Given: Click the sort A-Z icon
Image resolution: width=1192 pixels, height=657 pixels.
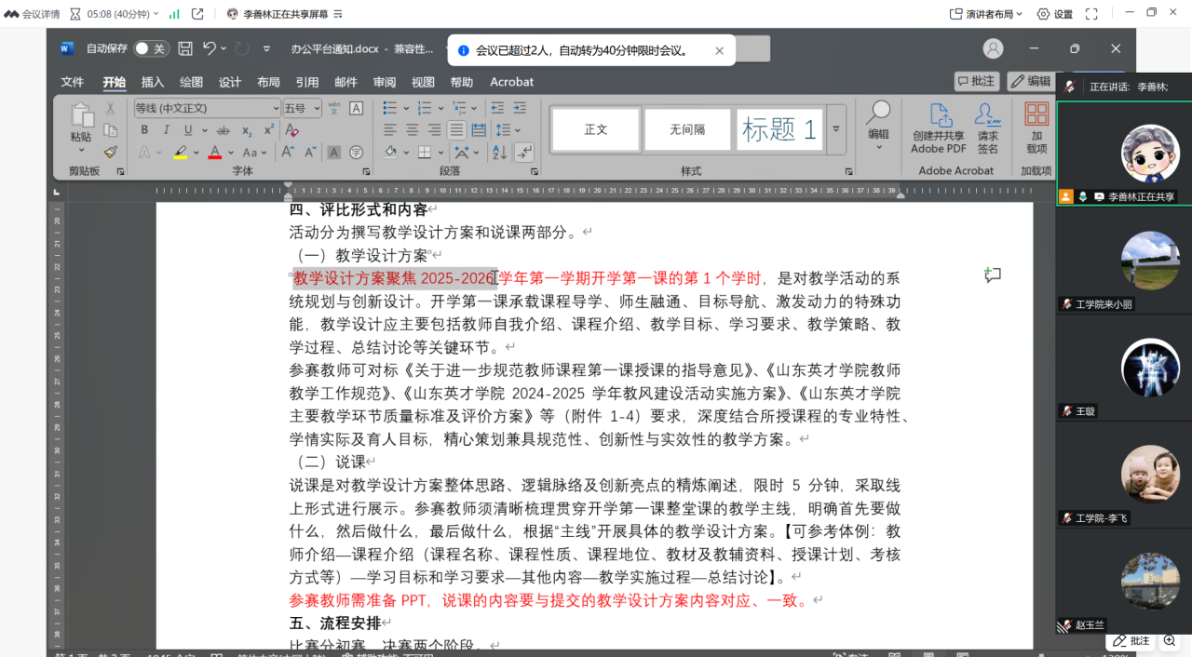Looking at the screenshot, I should [499, 153].
